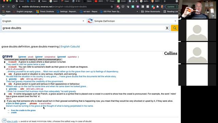Click the swap languages arrows icon
The height and width of the screenshot is (123, 218).
90,21
